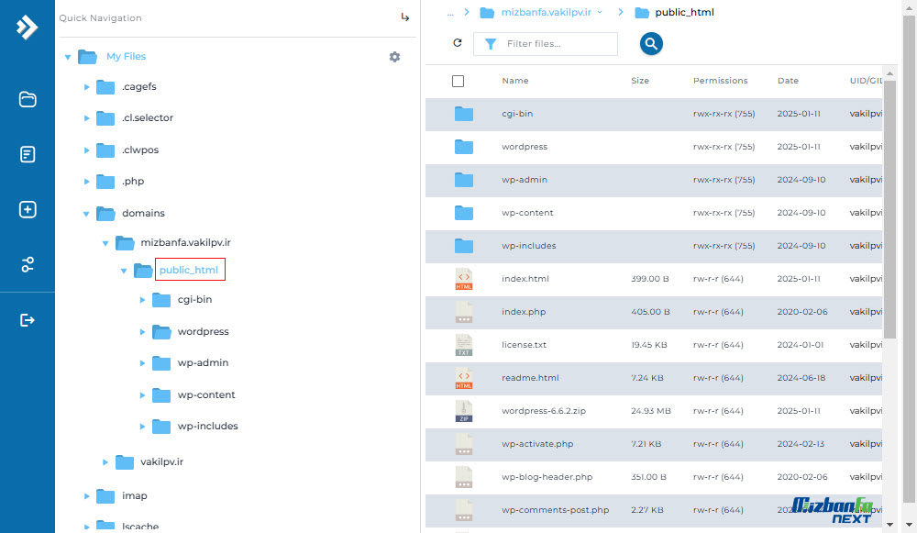Expand the vakilpv.ir folder arrow
This screenshot has width=917, height=533.
(x=105, y=462)
